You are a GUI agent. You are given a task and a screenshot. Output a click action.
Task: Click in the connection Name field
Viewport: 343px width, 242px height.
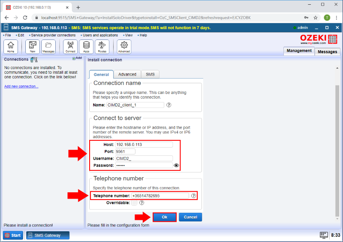pos(135,105)
